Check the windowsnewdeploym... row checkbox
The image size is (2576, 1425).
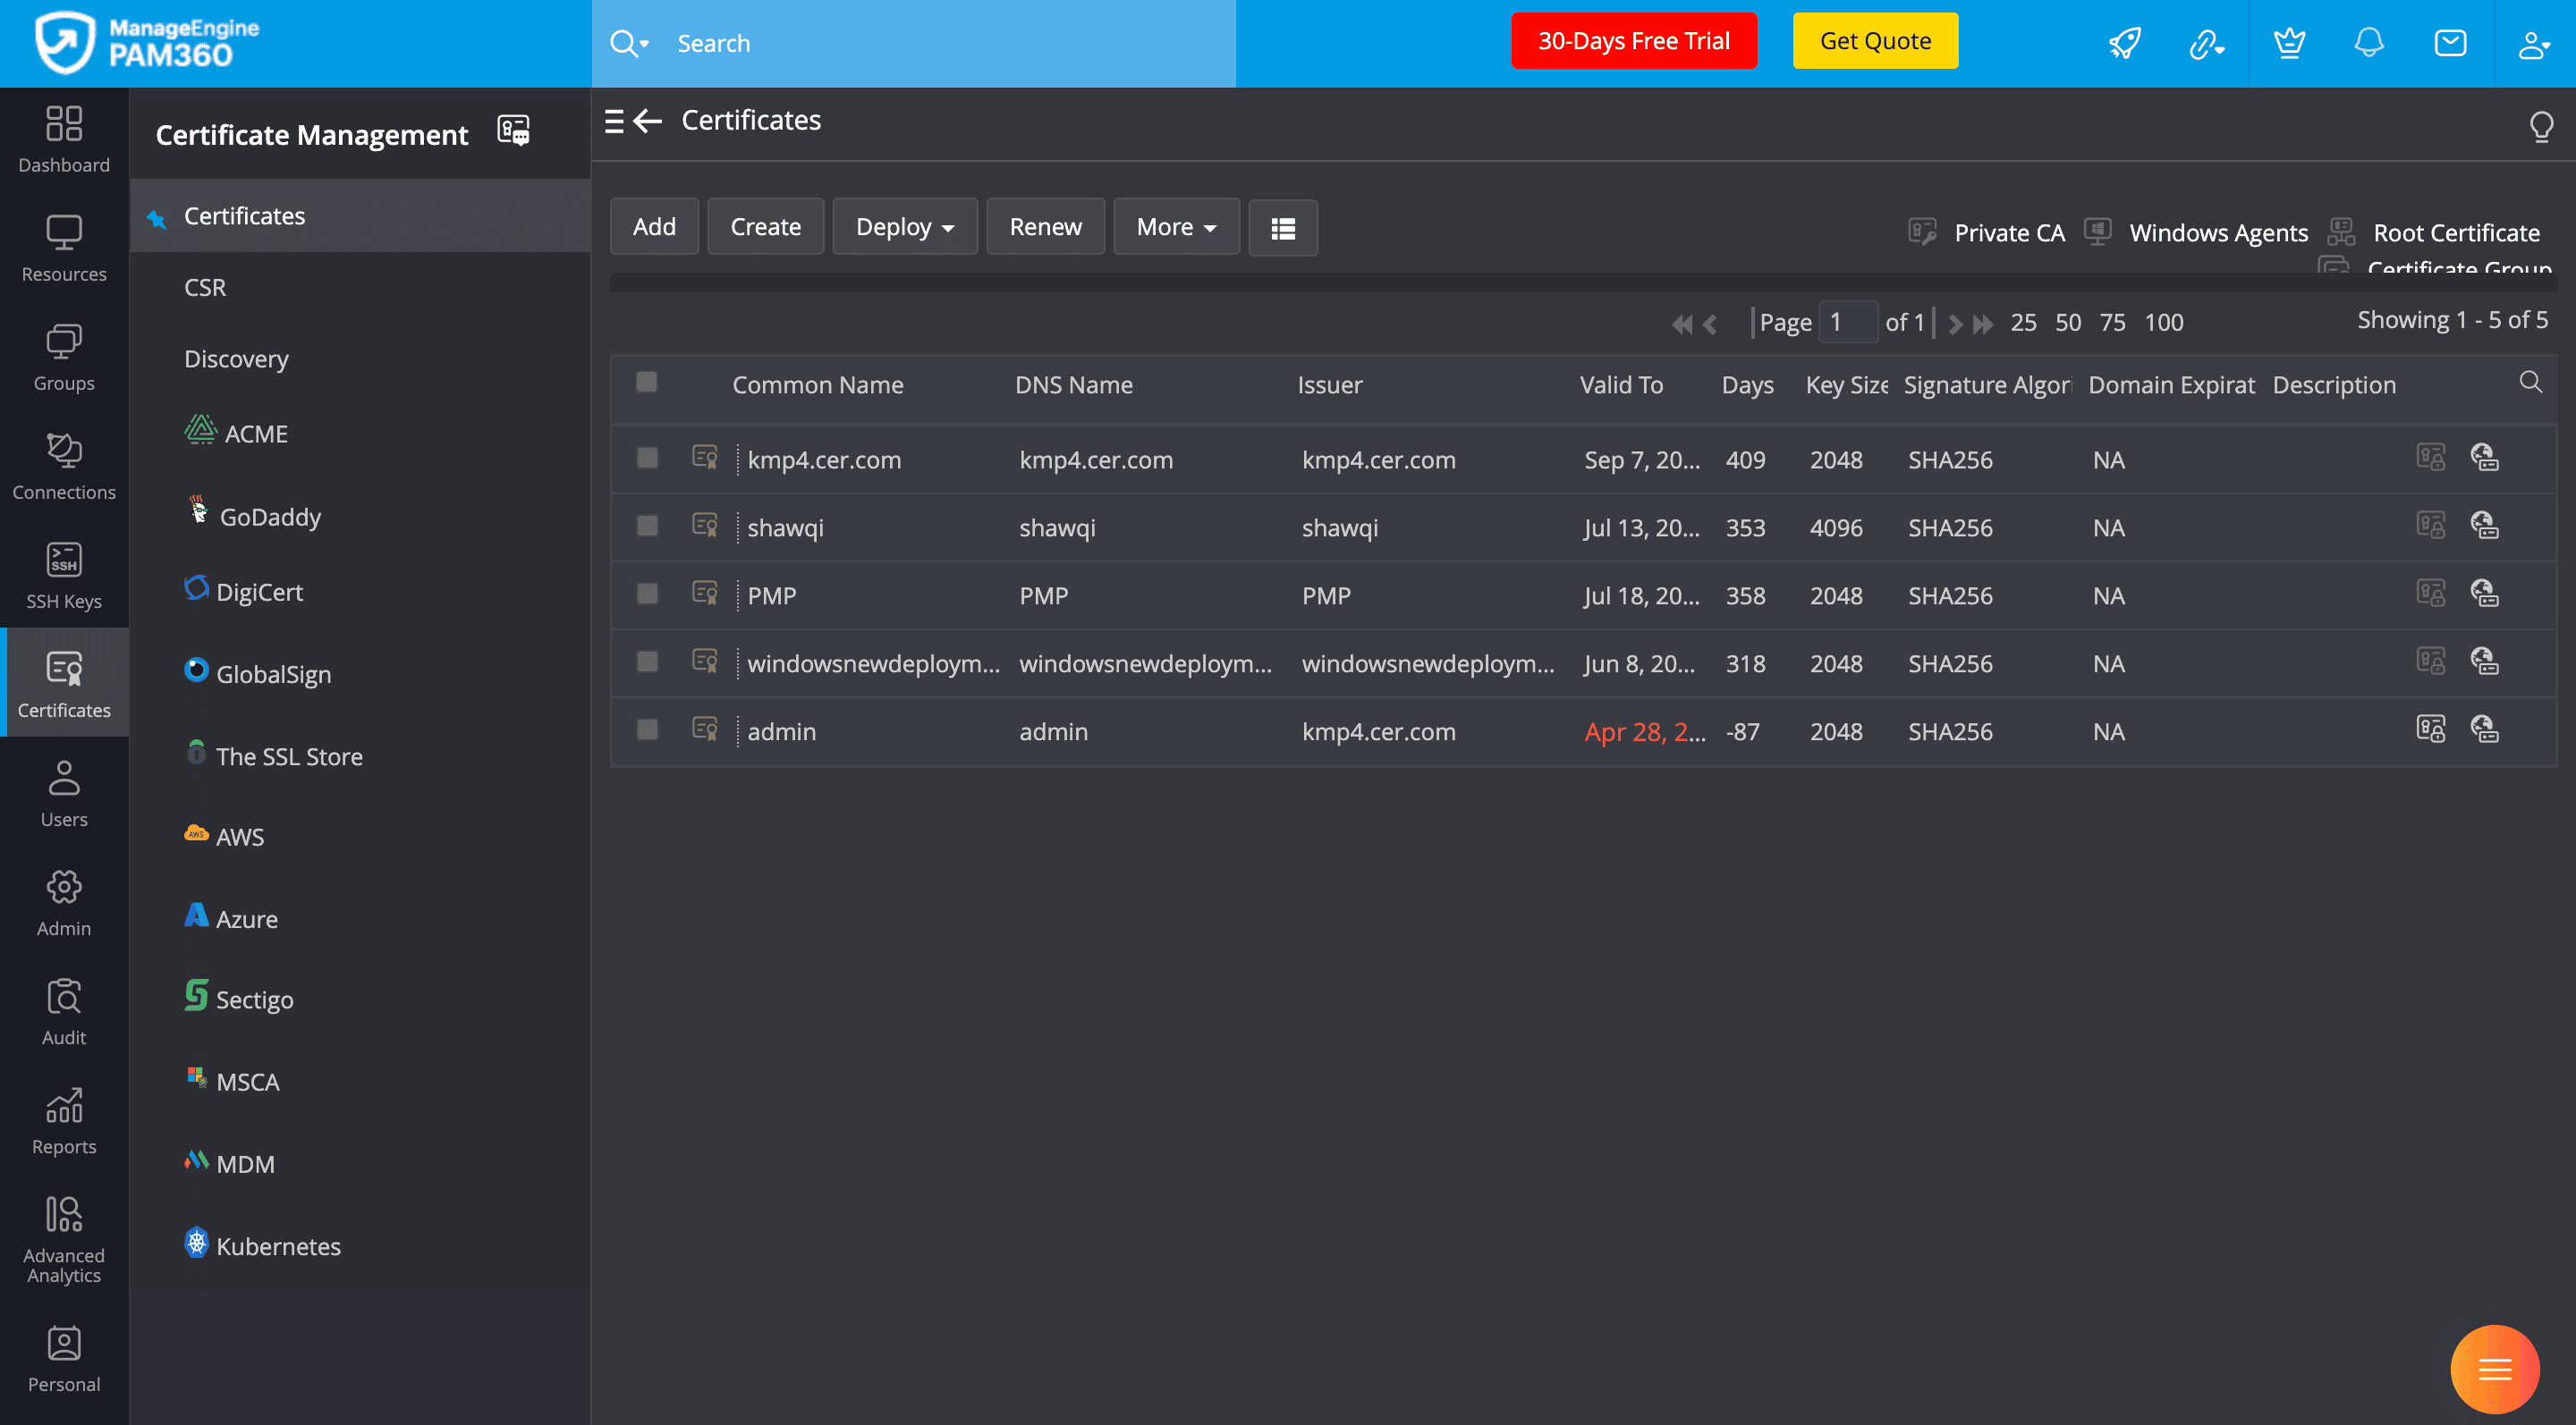click(647, 662)
